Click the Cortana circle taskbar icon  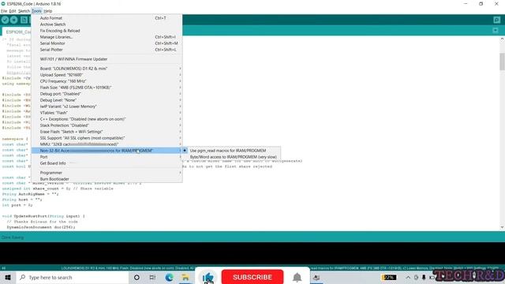pos(137,277)
